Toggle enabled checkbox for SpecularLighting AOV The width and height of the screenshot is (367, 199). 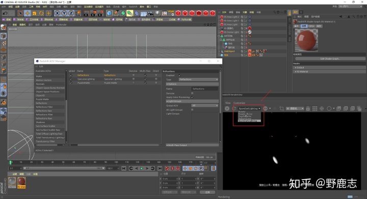[x=71, y=79]
